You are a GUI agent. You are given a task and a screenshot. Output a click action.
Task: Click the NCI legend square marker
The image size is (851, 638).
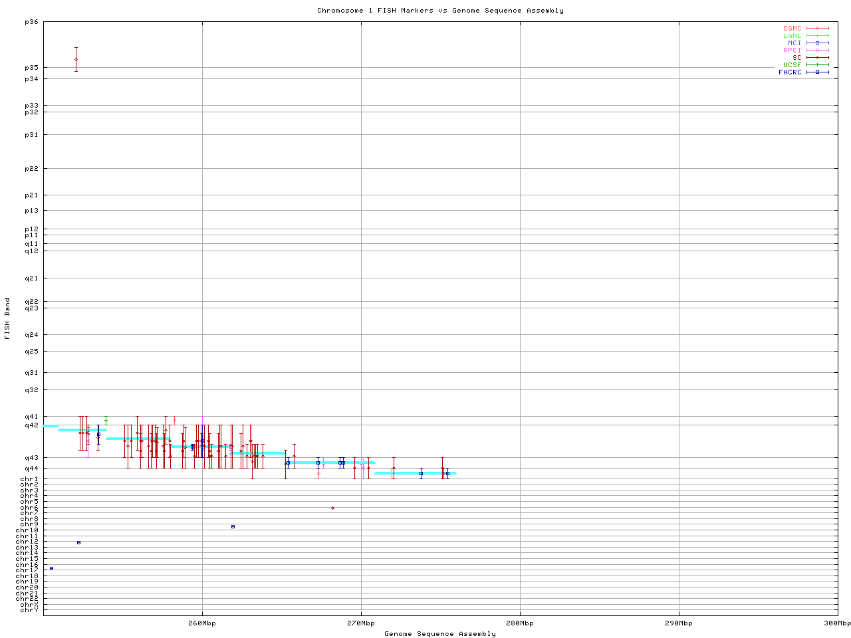tap(818, 43)
